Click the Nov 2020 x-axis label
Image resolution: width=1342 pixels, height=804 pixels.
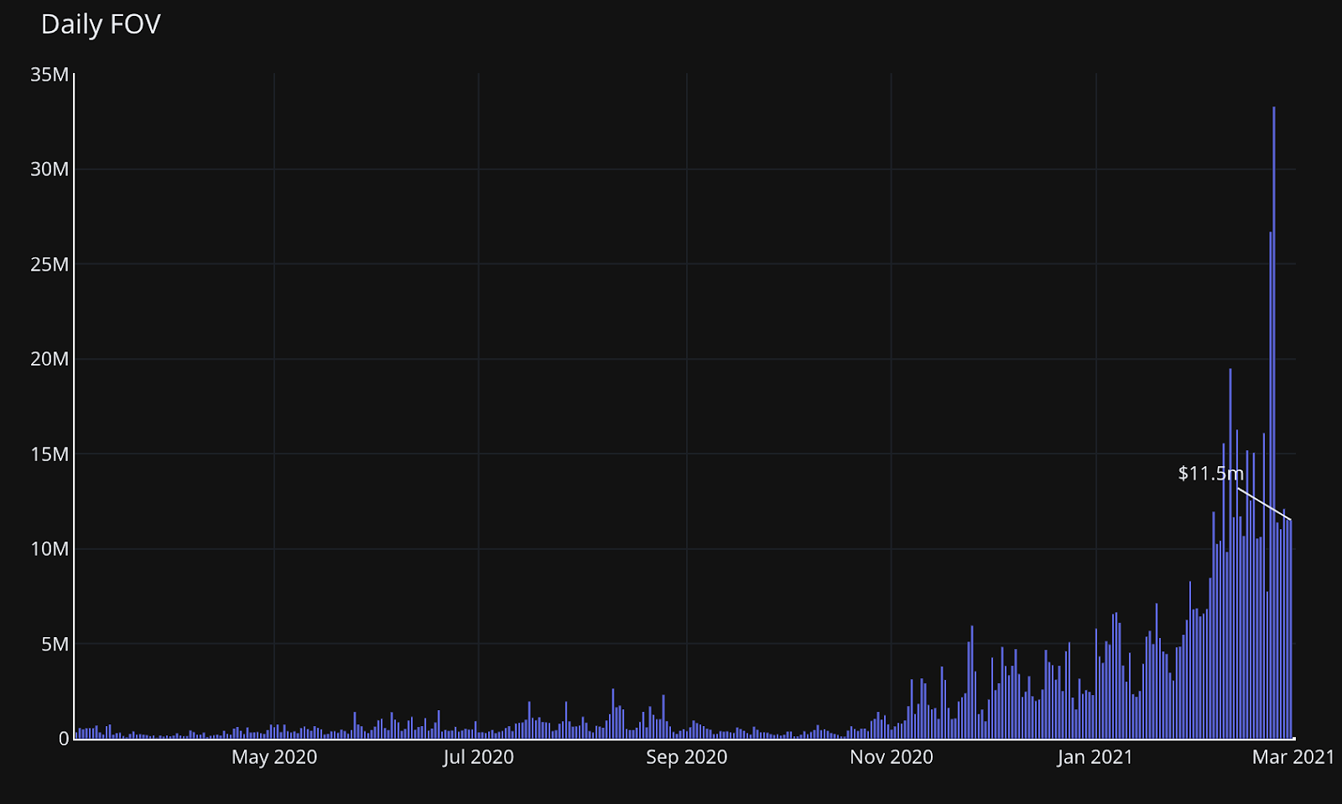[891, 757]
